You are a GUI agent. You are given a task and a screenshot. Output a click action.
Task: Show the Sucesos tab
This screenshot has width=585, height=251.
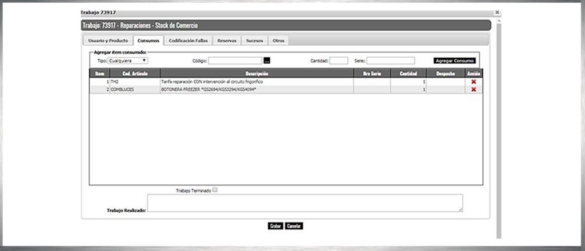pyautogui.click(x=254, y=41)
